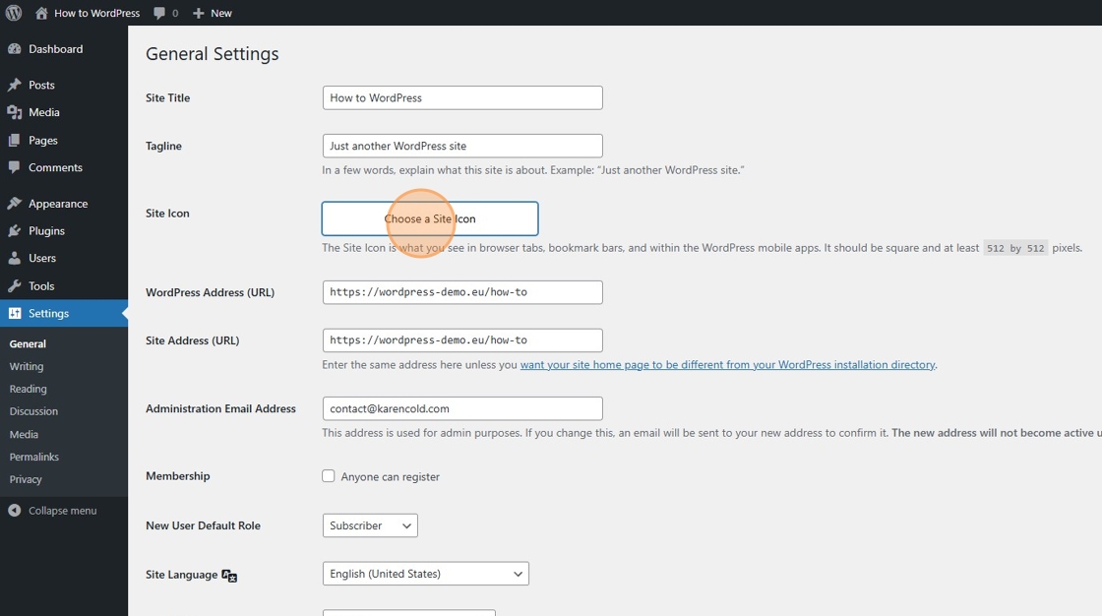Screen dimensions: 1102x616
Task: Click the Choose a Site Icon button
Action: point(430,218)
